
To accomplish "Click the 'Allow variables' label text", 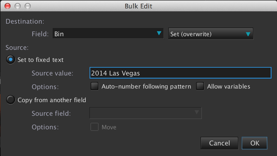I will (228, 87).
